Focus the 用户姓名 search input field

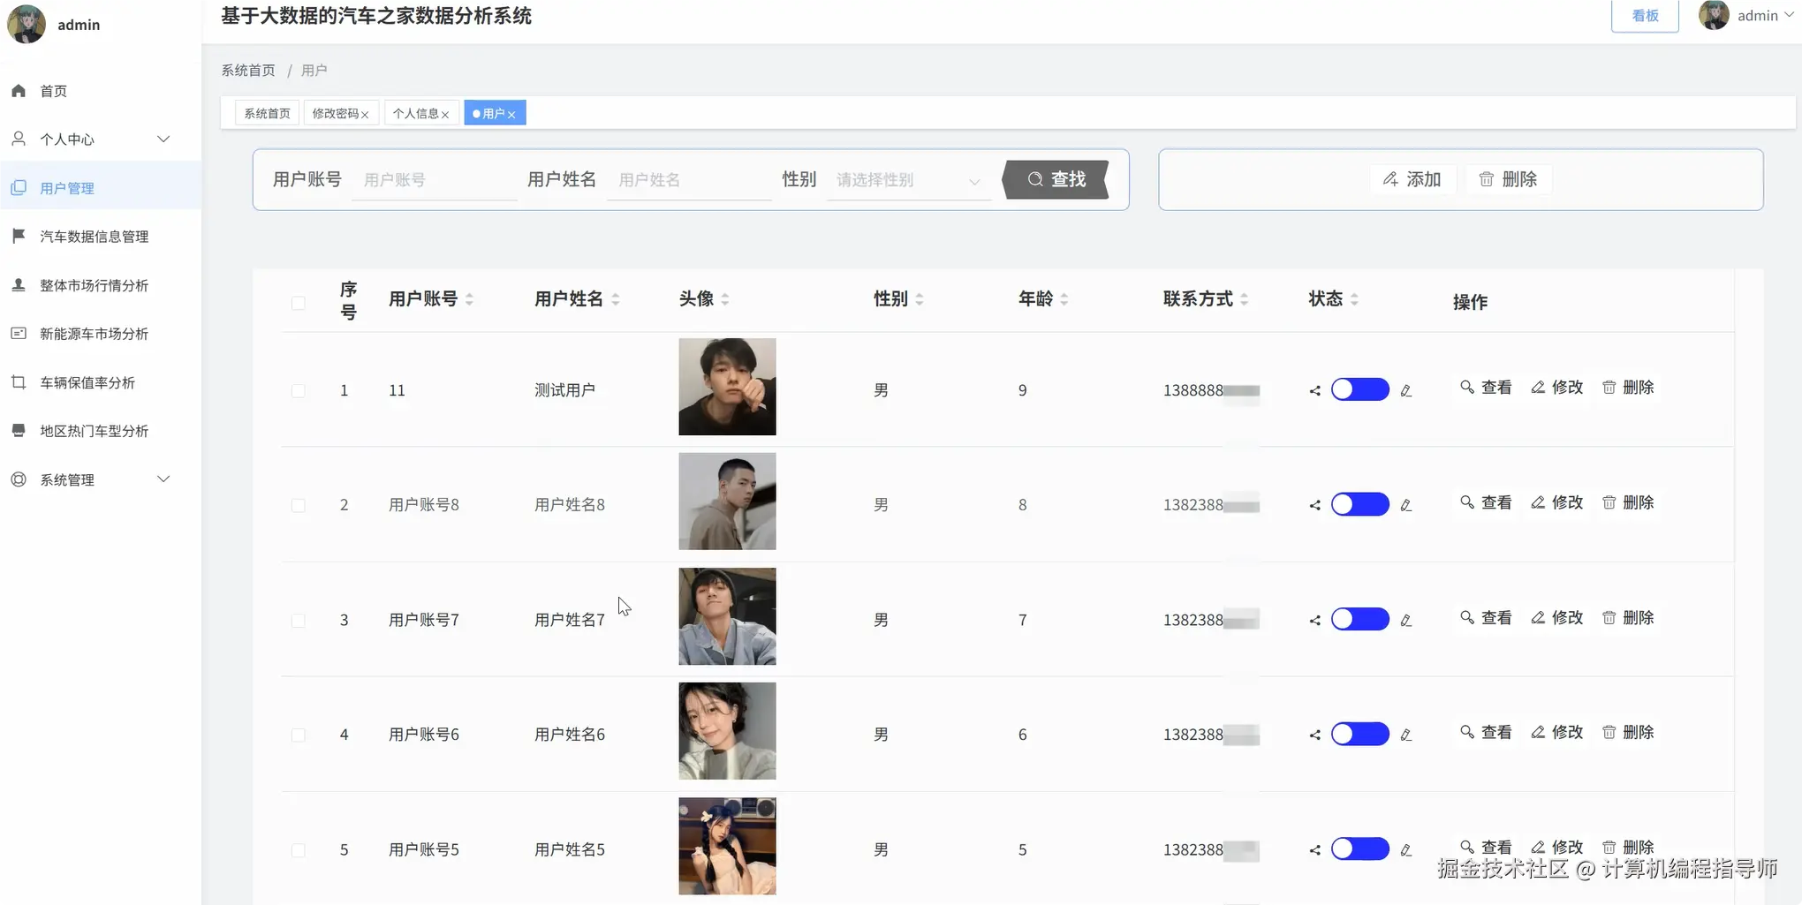pos(690,180)
